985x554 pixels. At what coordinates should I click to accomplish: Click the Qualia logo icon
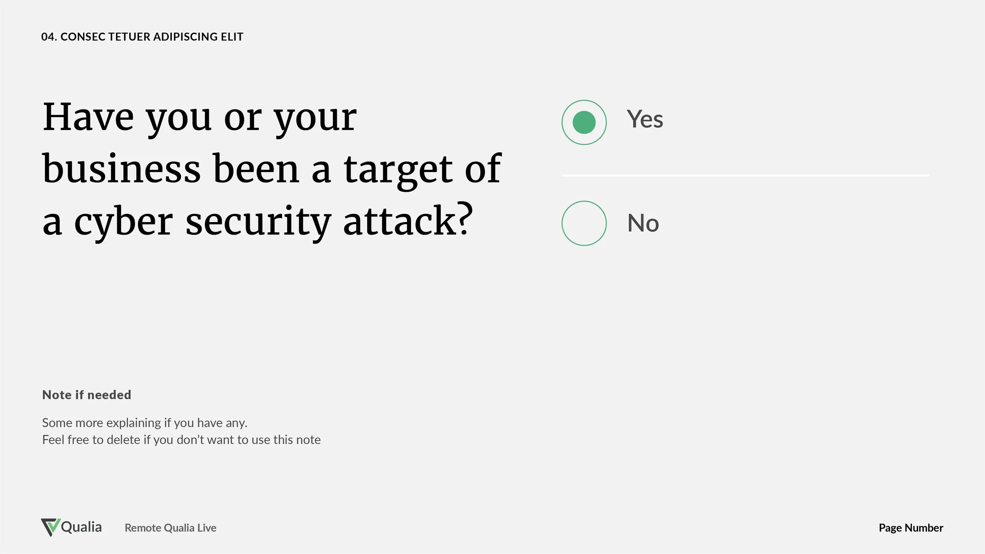(50, 527)
